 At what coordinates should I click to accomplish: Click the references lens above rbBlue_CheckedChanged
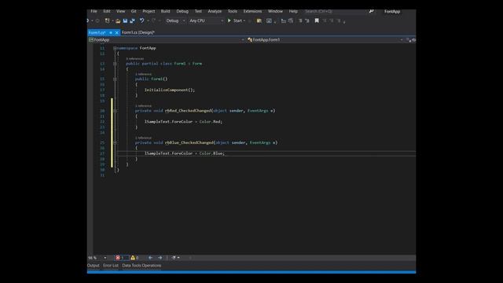pos(143,138)
